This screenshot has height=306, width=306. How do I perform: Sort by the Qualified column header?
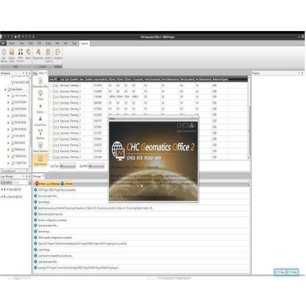click(x=74, y=80)
